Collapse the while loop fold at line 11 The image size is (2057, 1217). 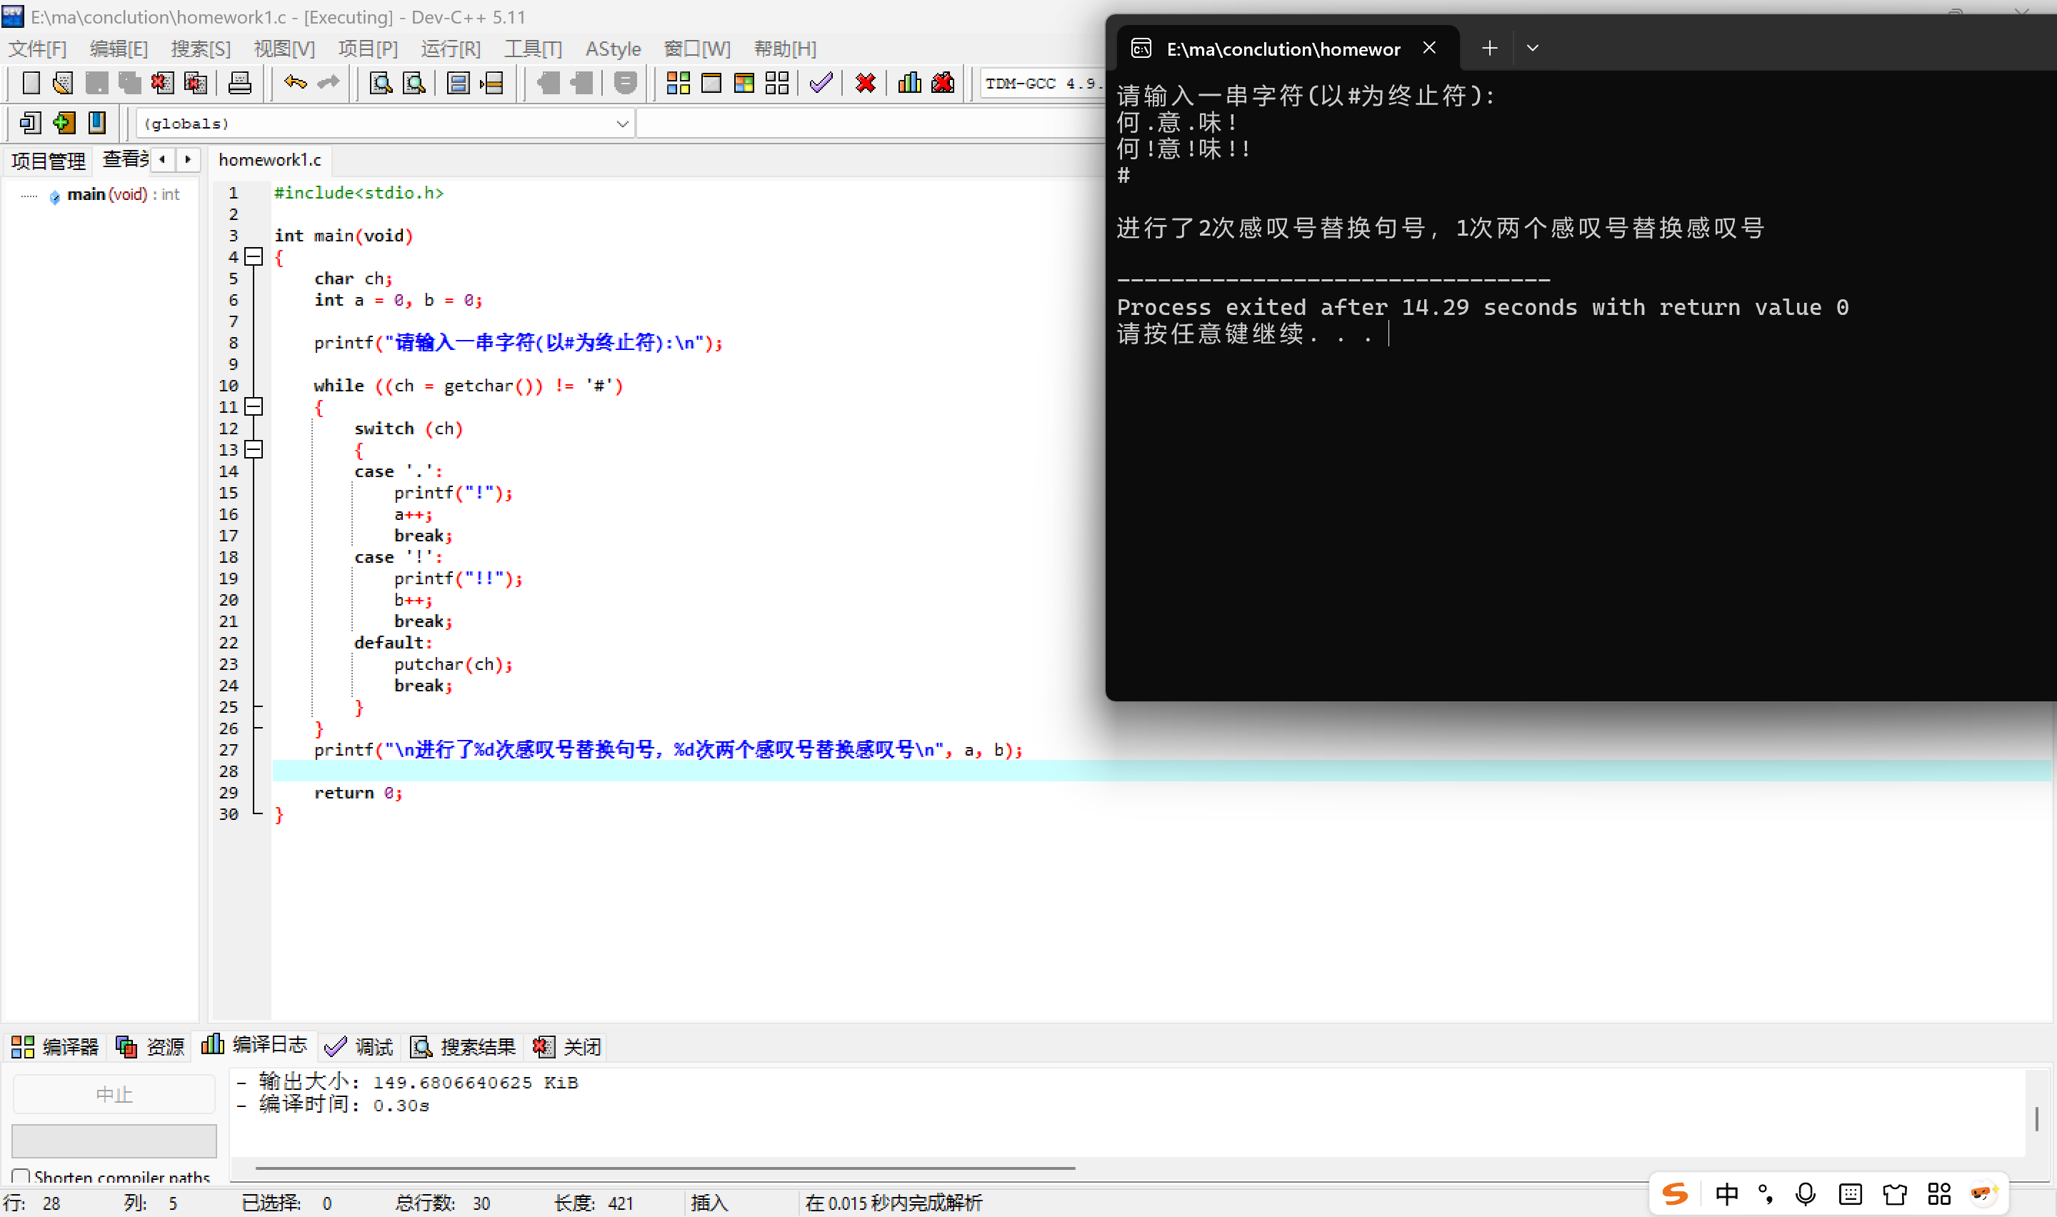point(254,407)
